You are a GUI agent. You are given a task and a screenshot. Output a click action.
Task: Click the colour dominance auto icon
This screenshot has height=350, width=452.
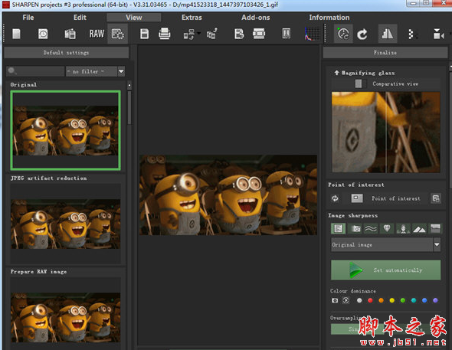tap(346, 300)
